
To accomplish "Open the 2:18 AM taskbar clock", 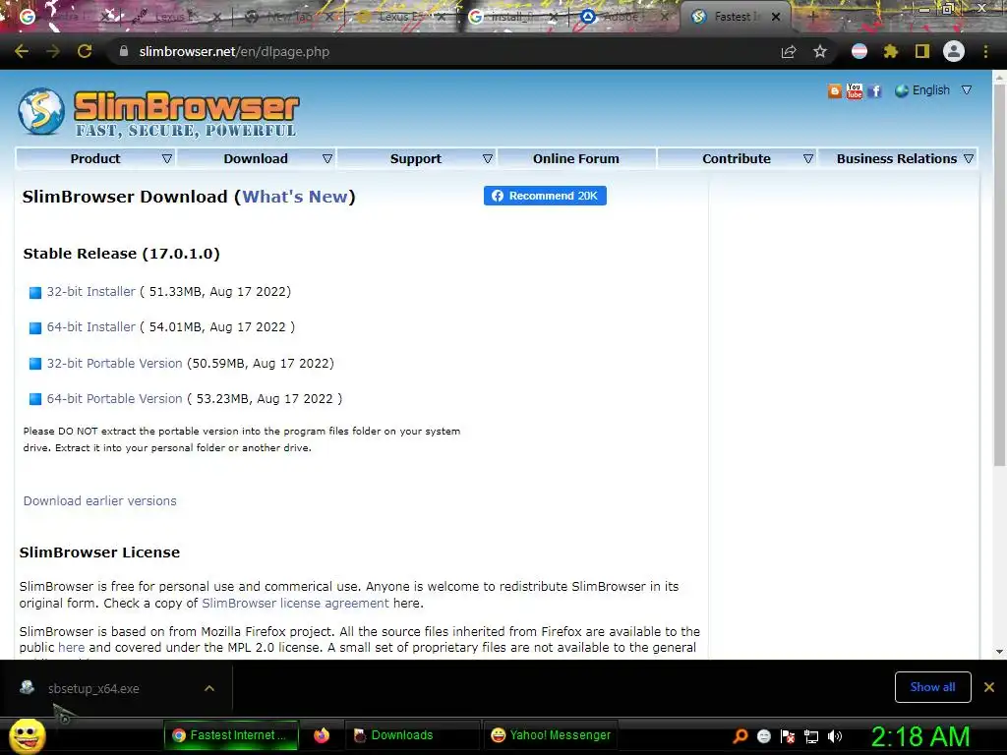I will 919,736.
